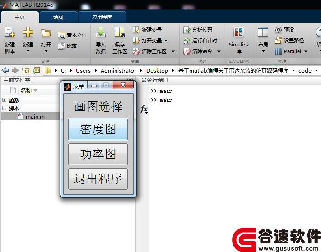321x252 pixels.
Task: Switch to the 应用程序 (Apps) tab
Action: tap(102, 17)
